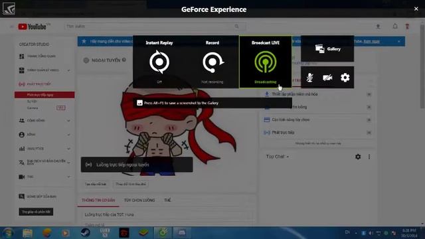Viewport: 425px width, 239px height.
Task: Expand the encoder software setup row
Action: pos(317,94)
